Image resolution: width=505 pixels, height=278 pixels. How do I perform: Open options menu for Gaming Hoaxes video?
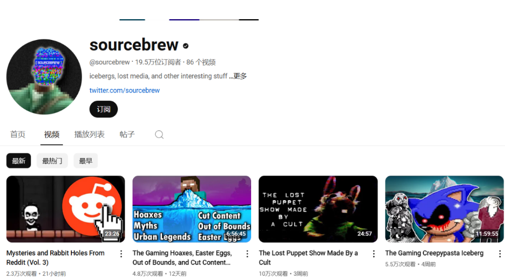click(247, 254)
